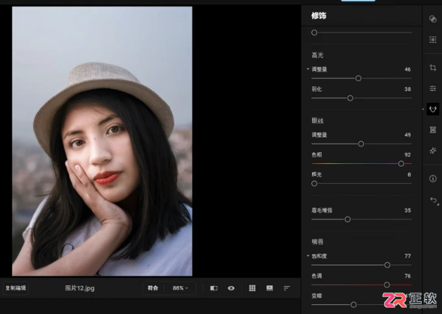Click the 色调 value 76
This screenshot has height=314, width=442.
[408, 276]
